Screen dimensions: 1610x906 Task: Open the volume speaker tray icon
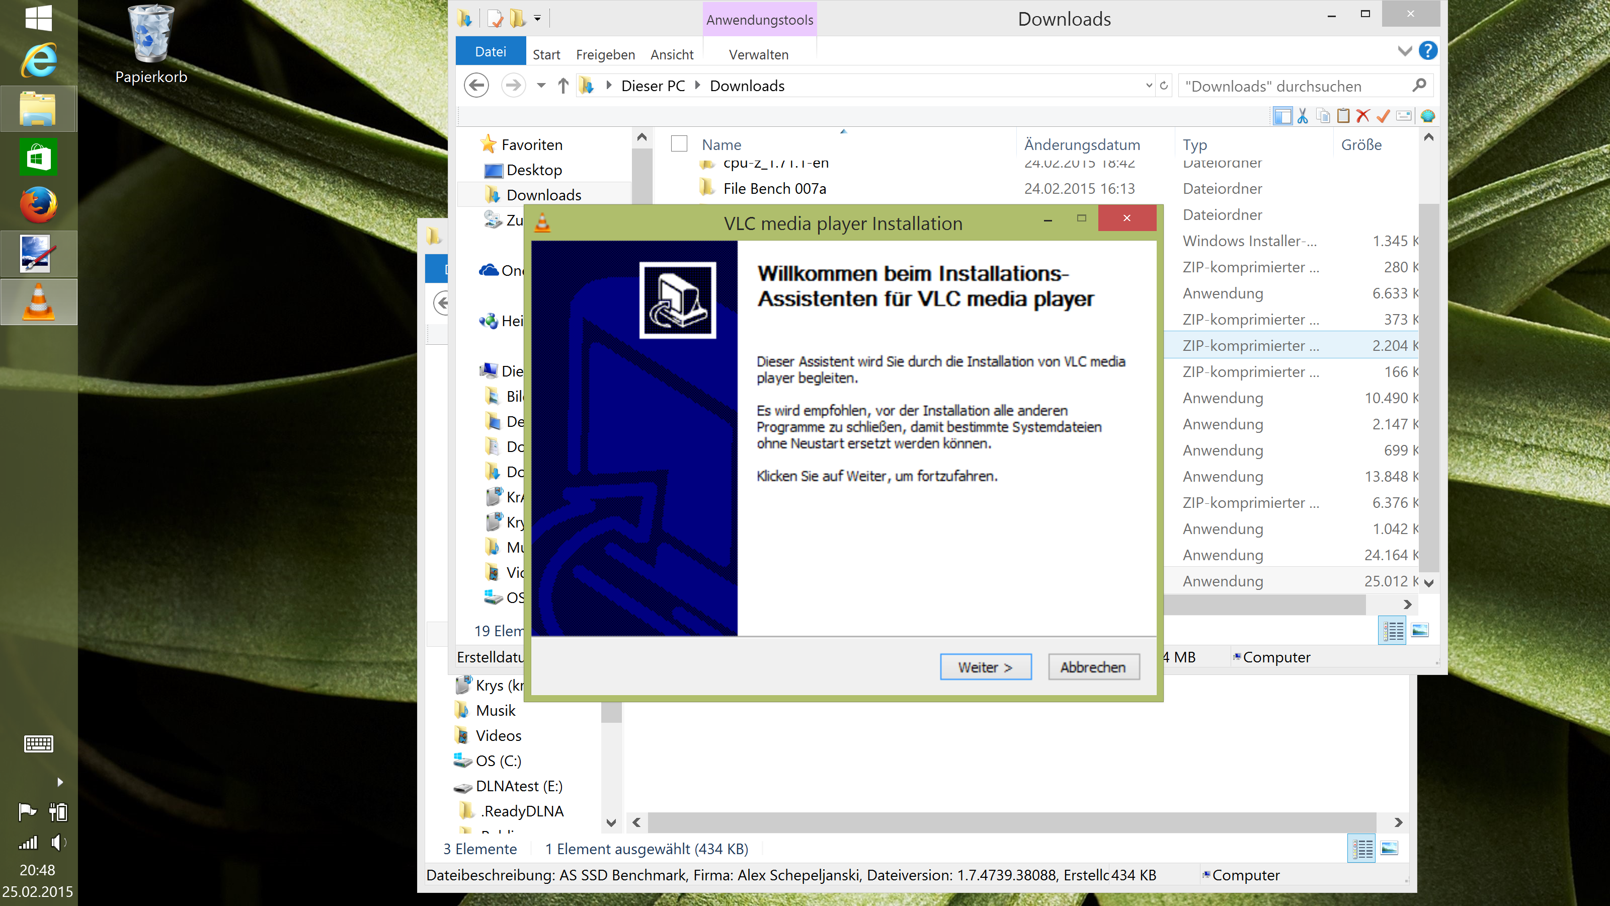point(58,842)
